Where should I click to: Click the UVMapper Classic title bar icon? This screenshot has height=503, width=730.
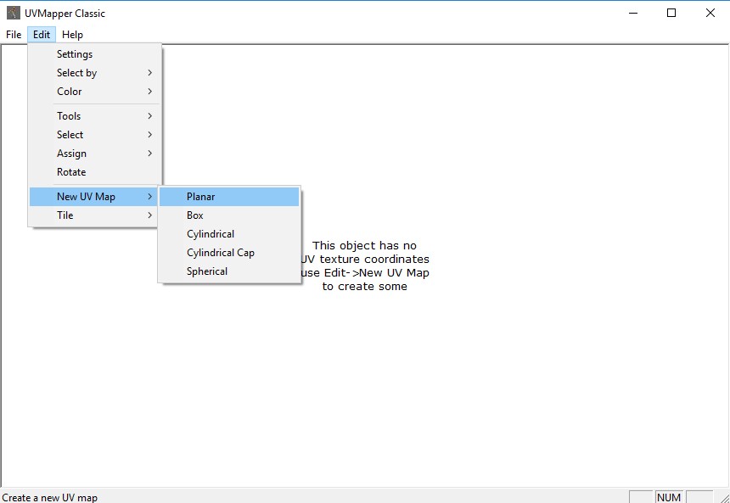point(14,13)
